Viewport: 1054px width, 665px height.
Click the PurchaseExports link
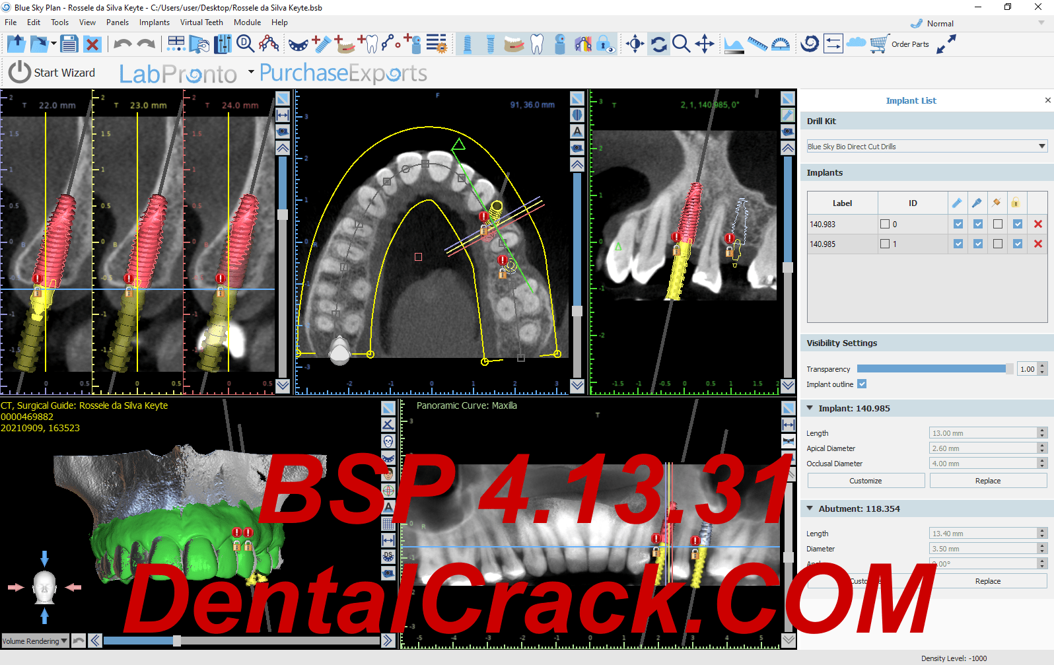[343, 73]
